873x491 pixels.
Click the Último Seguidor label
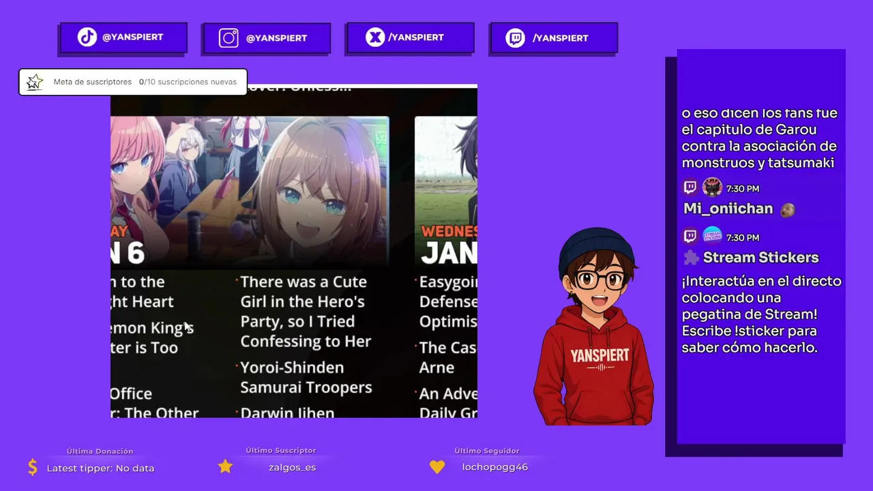click(487, 451)
